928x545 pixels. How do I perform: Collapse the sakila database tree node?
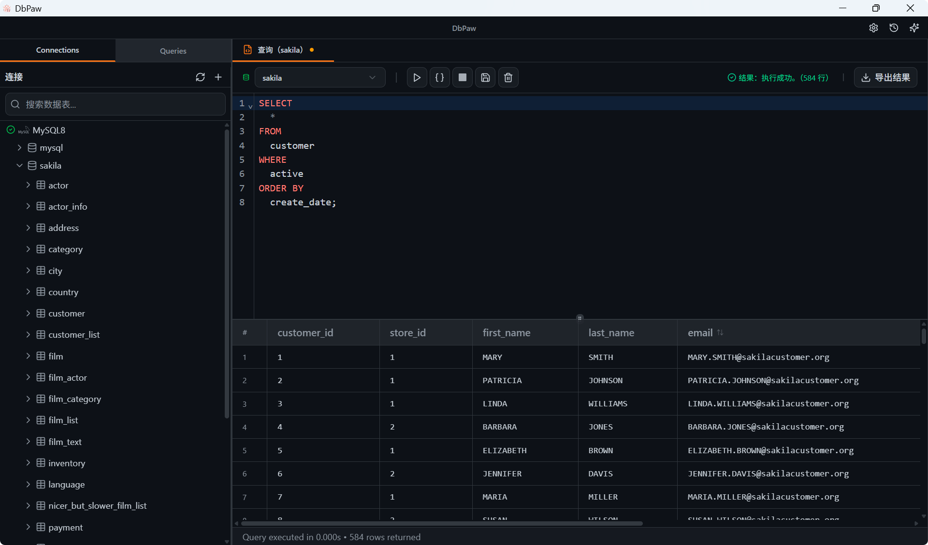click(19, 166)
